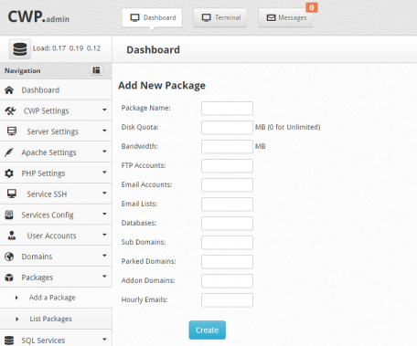Open the Add a Package link
417x346 pixels.
pyautogui.click(x=52, y=298)
